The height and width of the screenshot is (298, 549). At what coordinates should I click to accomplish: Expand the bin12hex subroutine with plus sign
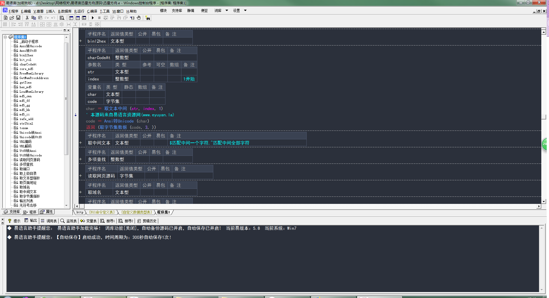(x=81, y=41)
